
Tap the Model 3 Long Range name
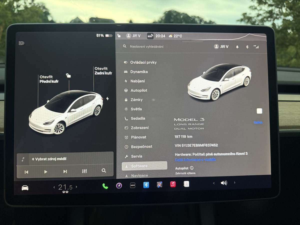click(189, 124)
